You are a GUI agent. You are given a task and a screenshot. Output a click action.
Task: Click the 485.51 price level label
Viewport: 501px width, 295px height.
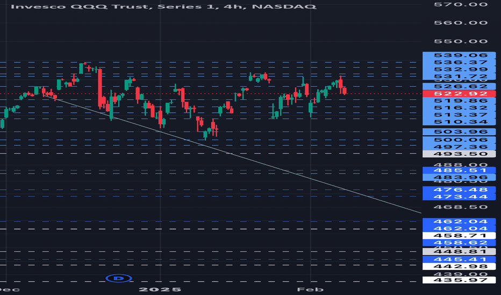tap(459, 171)
